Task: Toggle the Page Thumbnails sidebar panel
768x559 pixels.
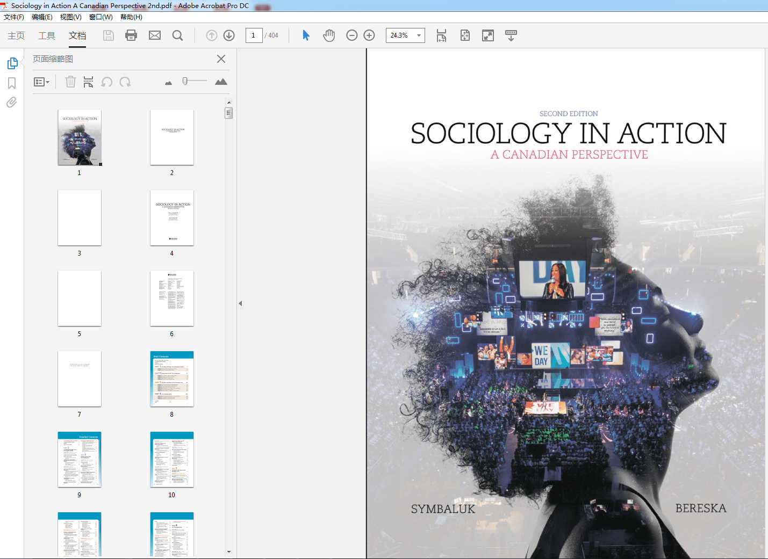Action: pos(12,63)
